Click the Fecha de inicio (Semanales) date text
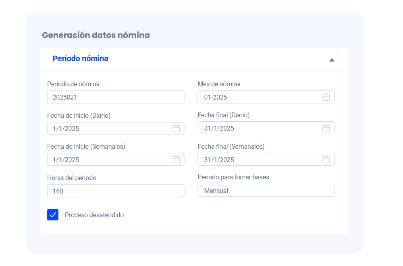This screenshot has width=403, height=266. click(66, 160)
